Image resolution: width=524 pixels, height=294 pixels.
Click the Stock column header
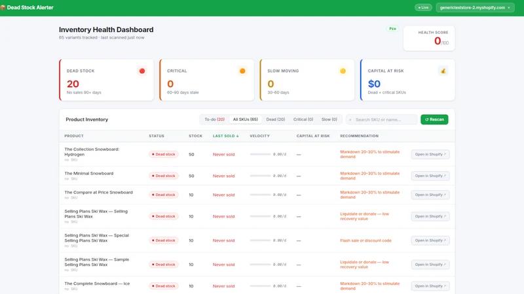tap(195, 136)
